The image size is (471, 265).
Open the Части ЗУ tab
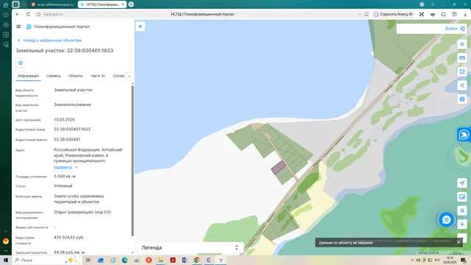pyautogui.click(x=98, y=76)
